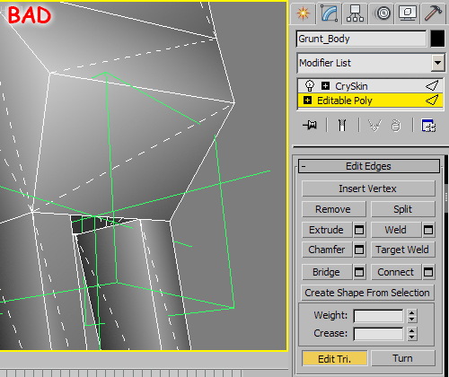The width and height of the screenshot is (449, 377).
Task: Open Extrude settings dialog box icon
Action: coord(359,230)
